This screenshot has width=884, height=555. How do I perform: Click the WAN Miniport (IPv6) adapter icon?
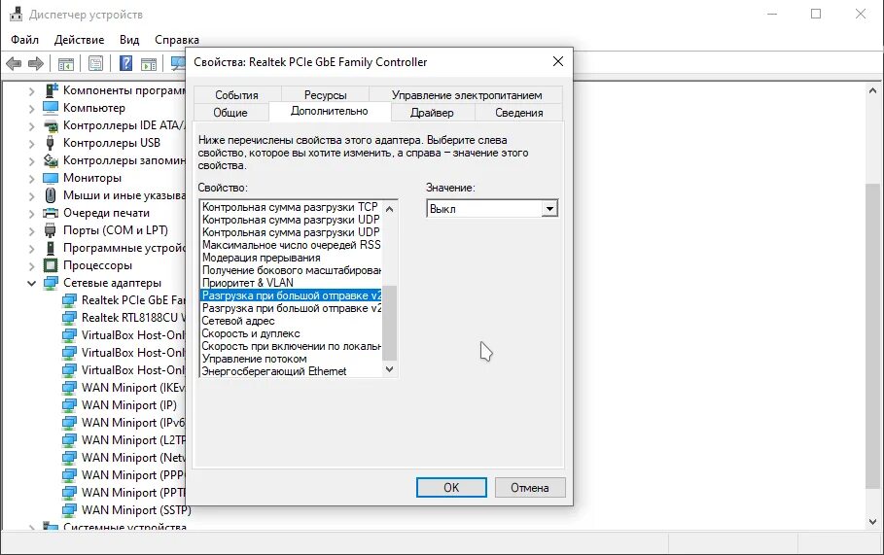tap(69, 423)
